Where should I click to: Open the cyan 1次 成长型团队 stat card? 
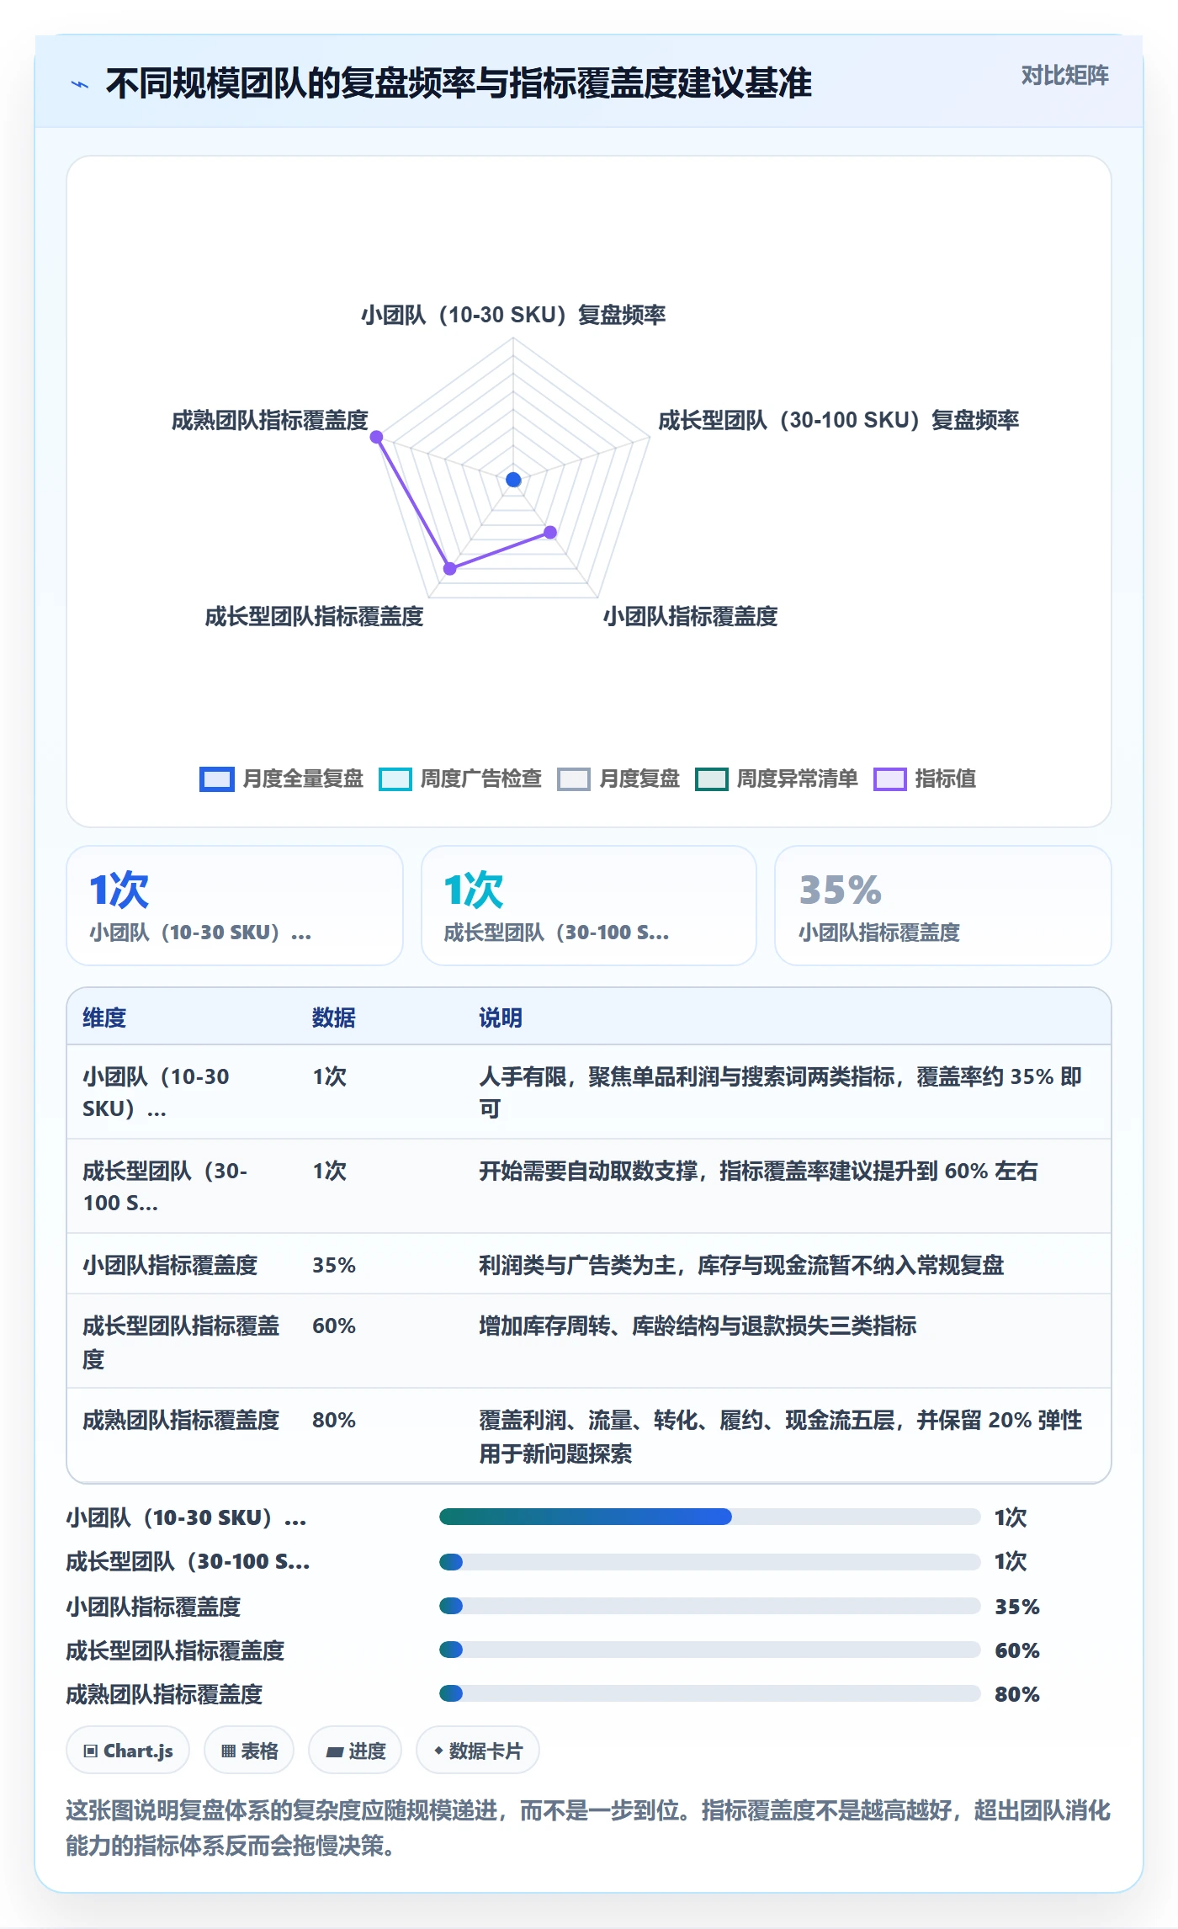click(589, 906)
